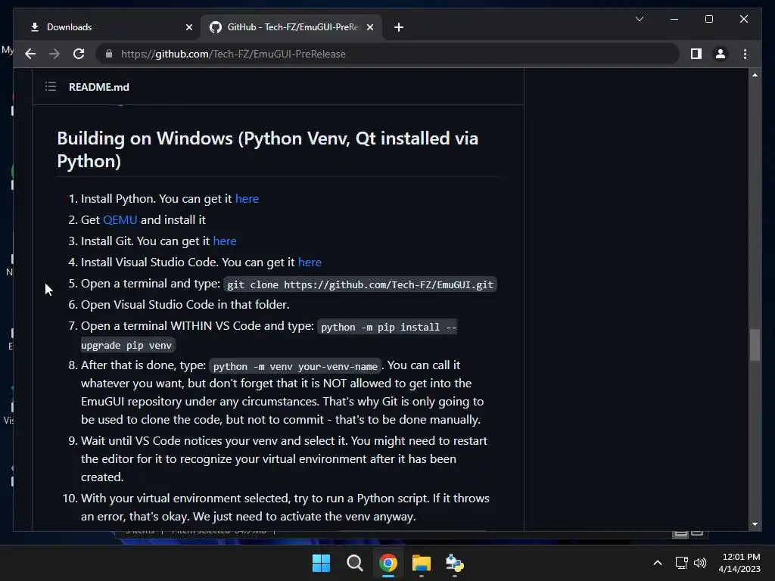Click the Building on Windows heading
The height and width of the screenshot is (581, 775).
point(267,149)
